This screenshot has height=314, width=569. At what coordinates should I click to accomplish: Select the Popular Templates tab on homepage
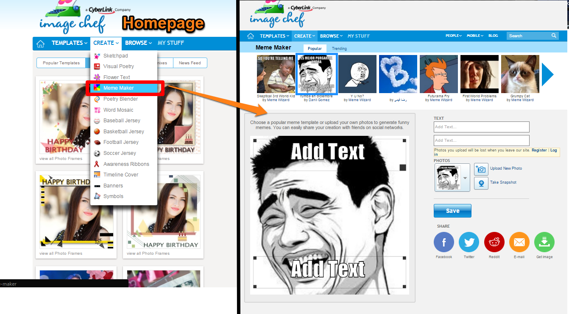[61, 63]
